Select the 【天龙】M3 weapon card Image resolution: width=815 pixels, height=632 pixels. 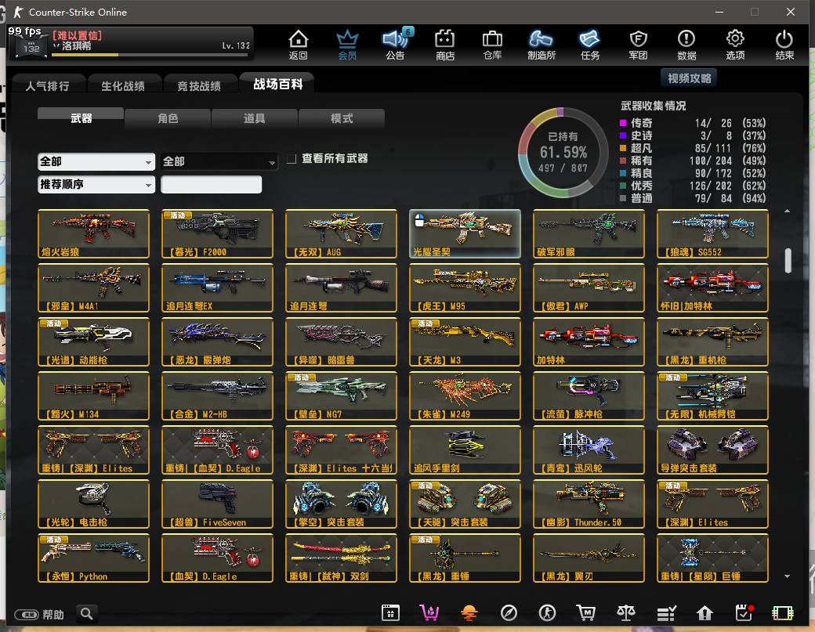(465, 341)
